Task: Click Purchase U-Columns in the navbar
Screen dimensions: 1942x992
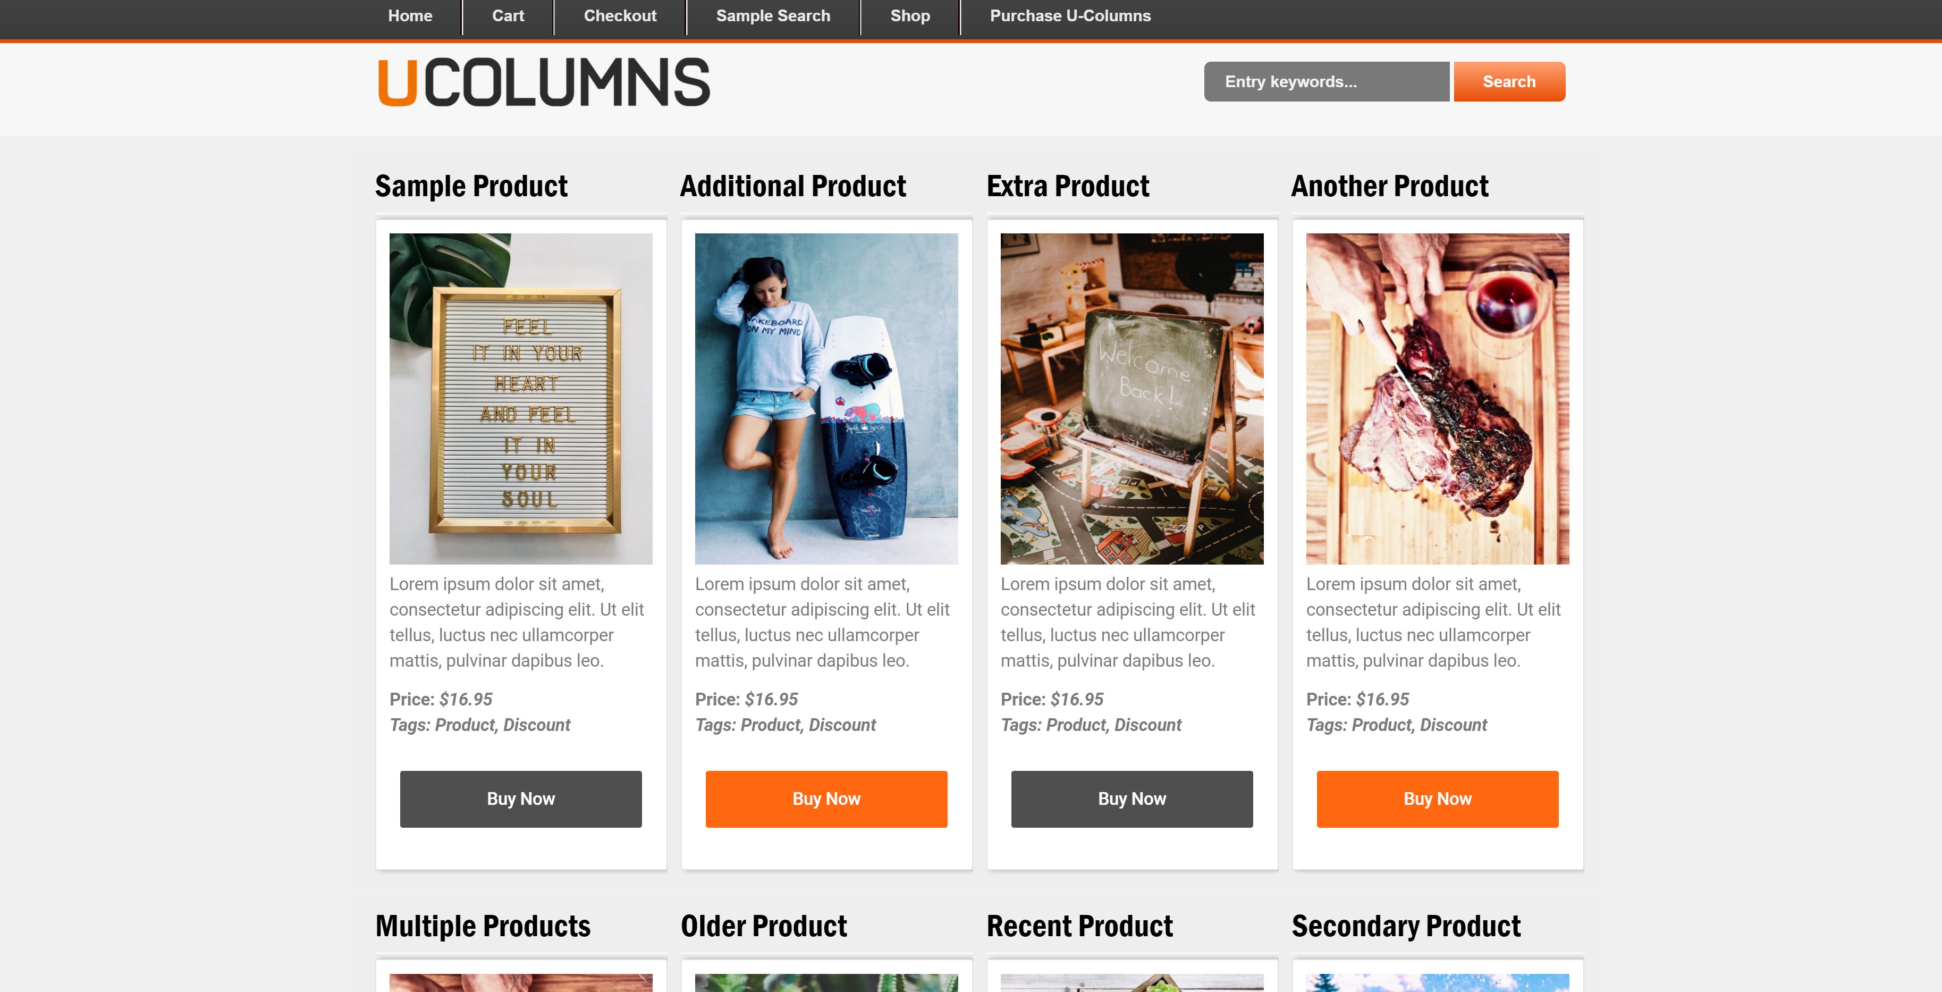Action: click(x=1070, y=16)
